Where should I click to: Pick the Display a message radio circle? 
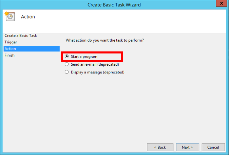click(x=67, y=72)
